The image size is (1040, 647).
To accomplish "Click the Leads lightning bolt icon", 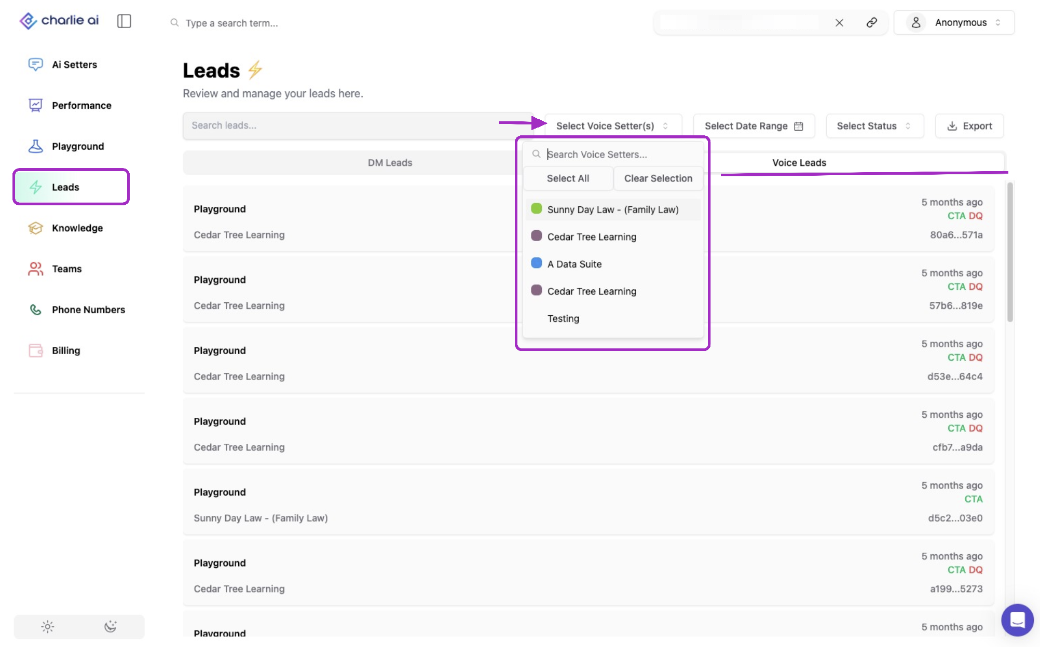I will (x=35, y=187).
